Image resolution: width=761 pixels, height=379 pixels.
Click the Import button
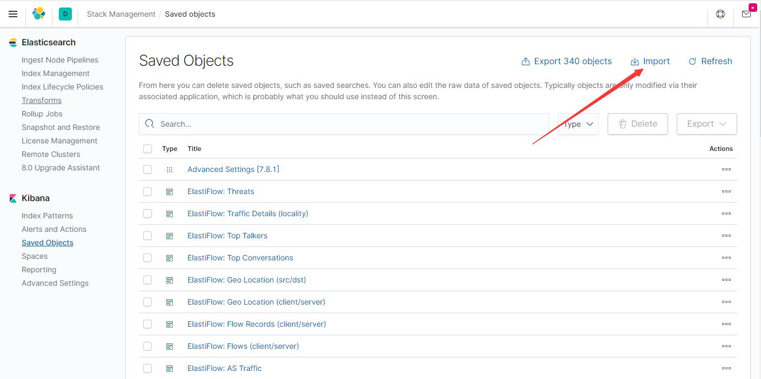(x=650, y=61)
